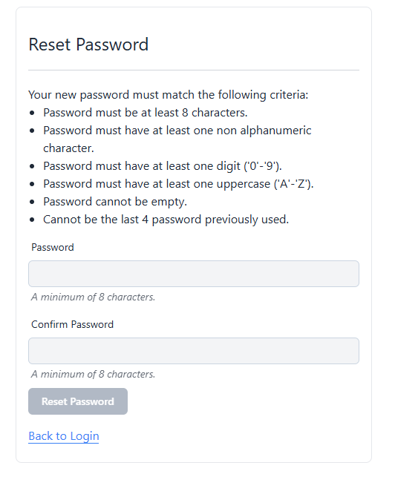Click the 'at least one digit' rule
The image size is (395, 477).
click(x=163, y=166)
